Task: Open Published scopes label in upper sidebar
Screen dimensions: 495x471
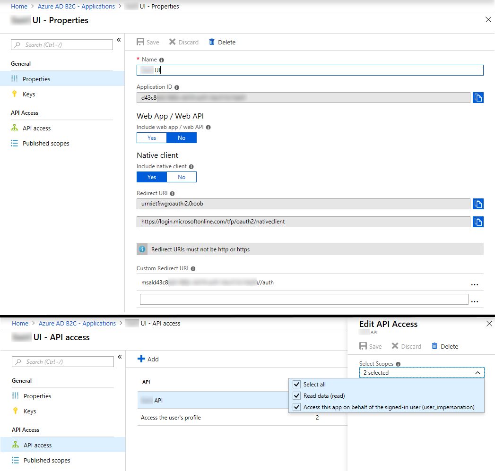Action: [x=46, y=143]
